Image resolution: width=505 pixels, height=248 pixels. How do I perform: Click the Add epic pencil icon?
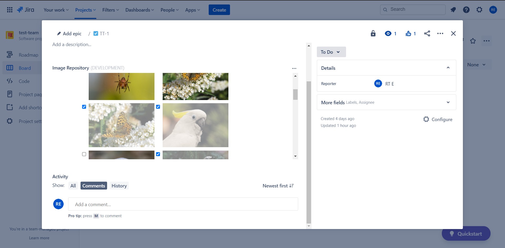[x=59, y=33]
